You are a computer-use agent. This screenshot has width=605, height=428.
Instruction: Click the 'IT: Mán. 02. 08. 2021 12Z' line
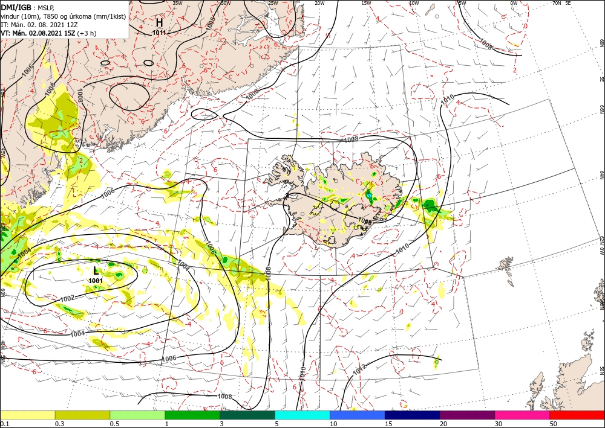(x=39, y=25)
